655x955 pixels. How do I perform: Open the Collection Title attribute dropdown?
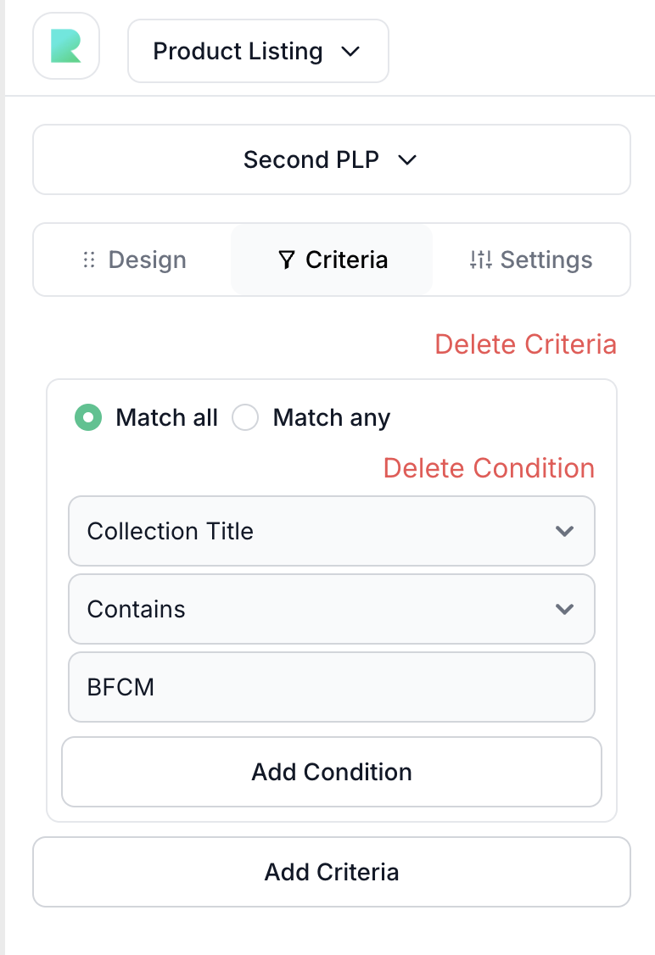pos(331,532)
